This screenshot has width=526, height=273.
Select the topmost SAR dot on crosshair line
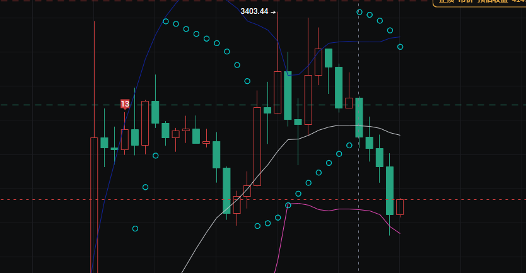tap(359, 12)
